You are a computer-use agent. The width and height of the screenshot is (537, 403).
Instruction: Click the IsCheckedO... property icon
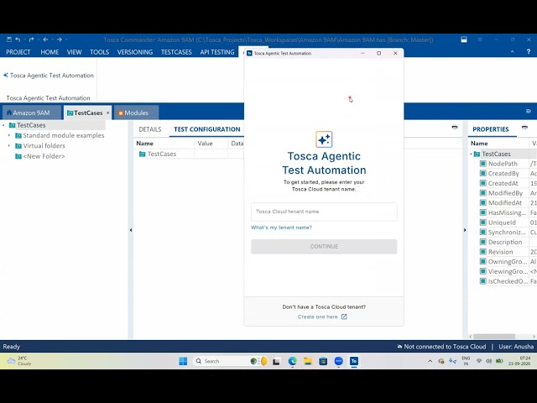[483, 281]
